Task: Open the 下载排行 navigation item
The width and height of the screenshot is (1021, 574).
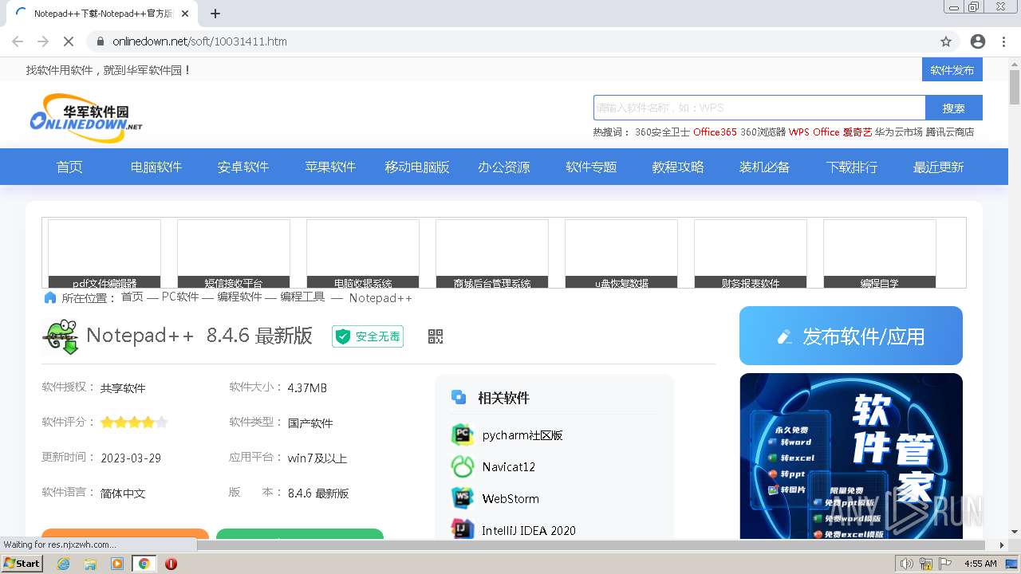Action: coord(852,167)
